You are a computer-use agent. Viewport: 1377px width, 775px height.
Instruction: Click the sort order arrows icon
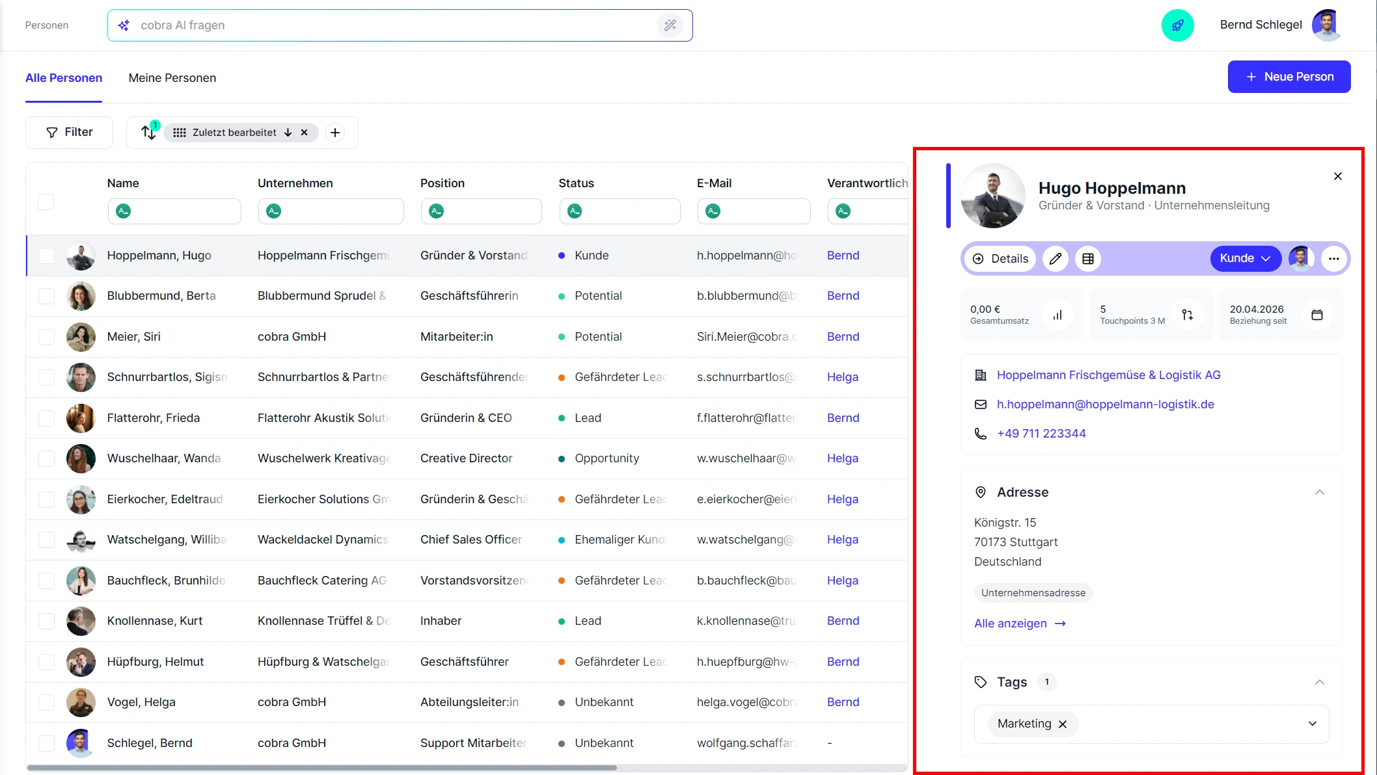point(149,132)
